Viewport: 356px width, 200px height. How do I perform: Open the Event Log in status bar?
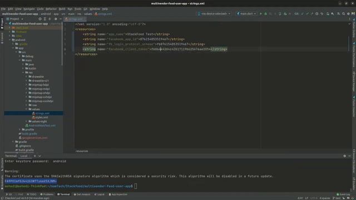[x=343, y=194]
